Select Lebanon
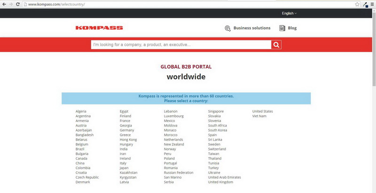The width and height of the screenshot is (376, 193). tap(171, 112)
